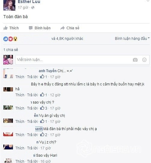
Task: Click Trả lời under 'Vụ án gì vậy chị'
Action: pyautogui.click(x=32, y=121)
